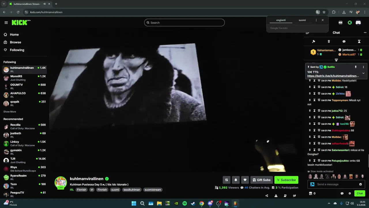Viewport: 369px width, 208px height.
Task: Click the KICK logo
Action: click(x=21, y=23)
